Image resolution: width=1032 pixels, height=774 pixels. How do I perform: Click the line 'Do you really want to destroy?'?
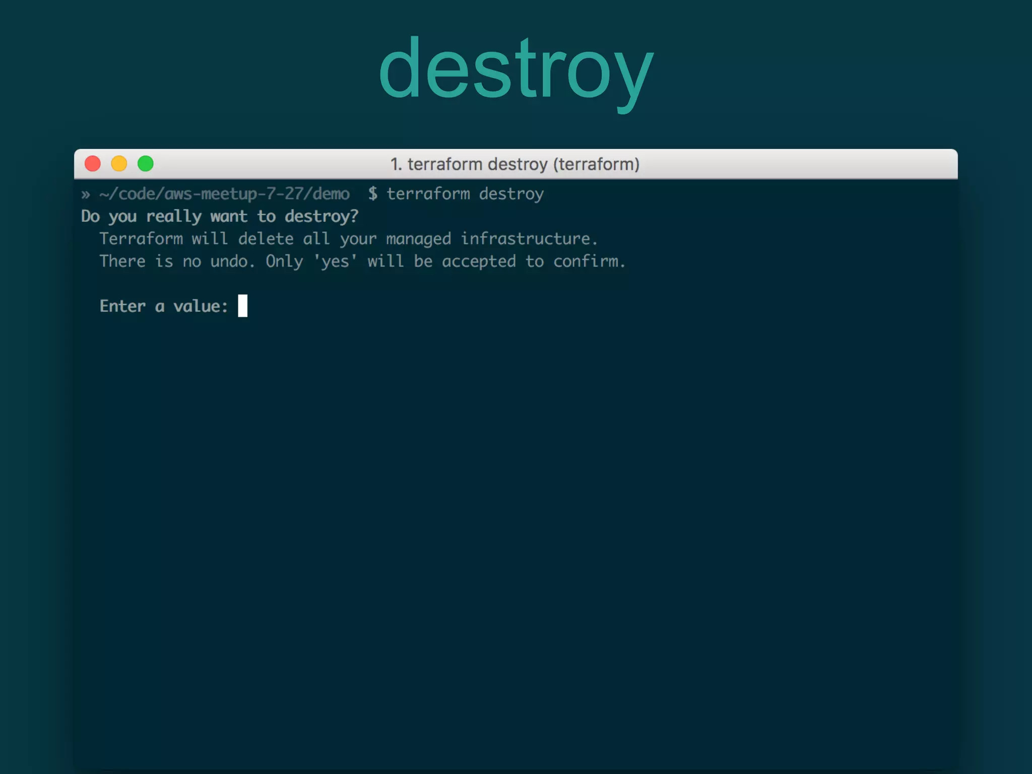220,217
